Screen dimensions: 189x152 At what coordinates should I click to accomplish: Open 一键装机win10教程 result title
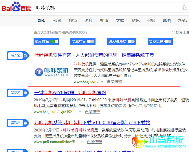[70, 93]
